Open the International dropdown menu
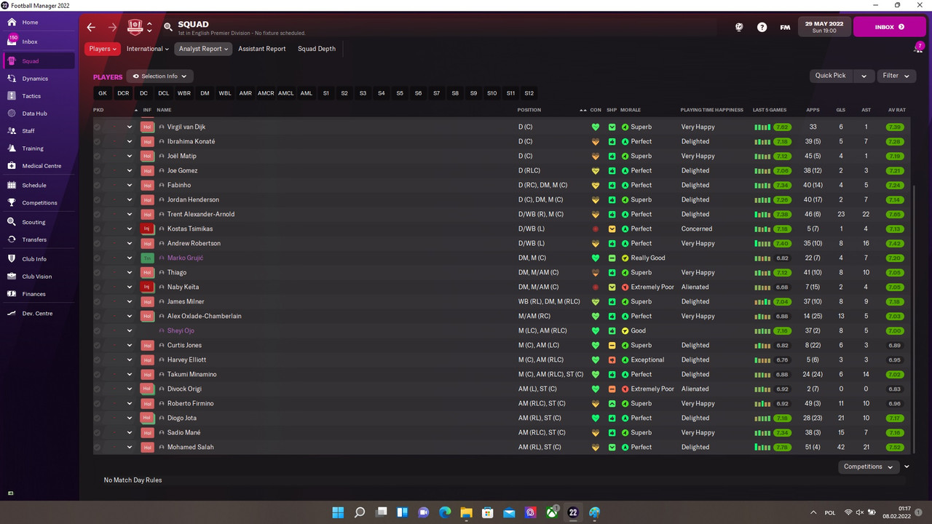This screenshot has height=524, width=932. [148, 49]
